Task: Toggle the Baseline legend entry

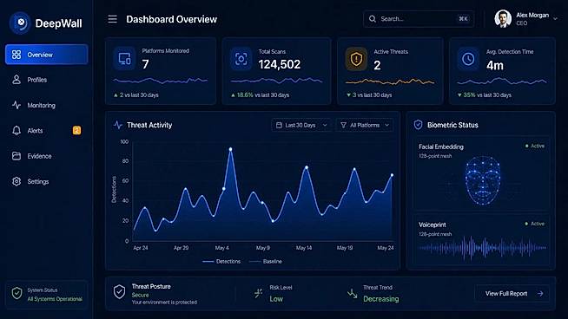Action: (266, 261)
